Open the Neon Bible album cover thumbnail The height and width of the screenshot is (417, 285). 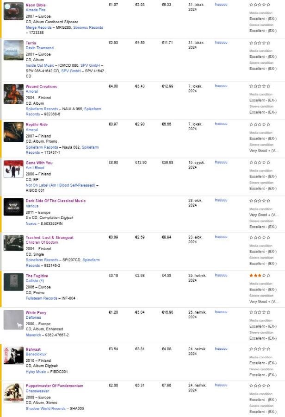[x=13, y=11]
